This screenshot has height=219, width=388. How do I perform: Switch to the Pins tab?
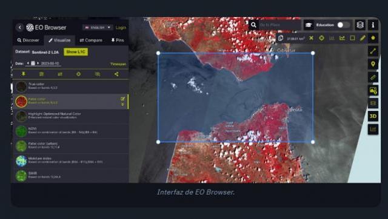tap(118, 41)
